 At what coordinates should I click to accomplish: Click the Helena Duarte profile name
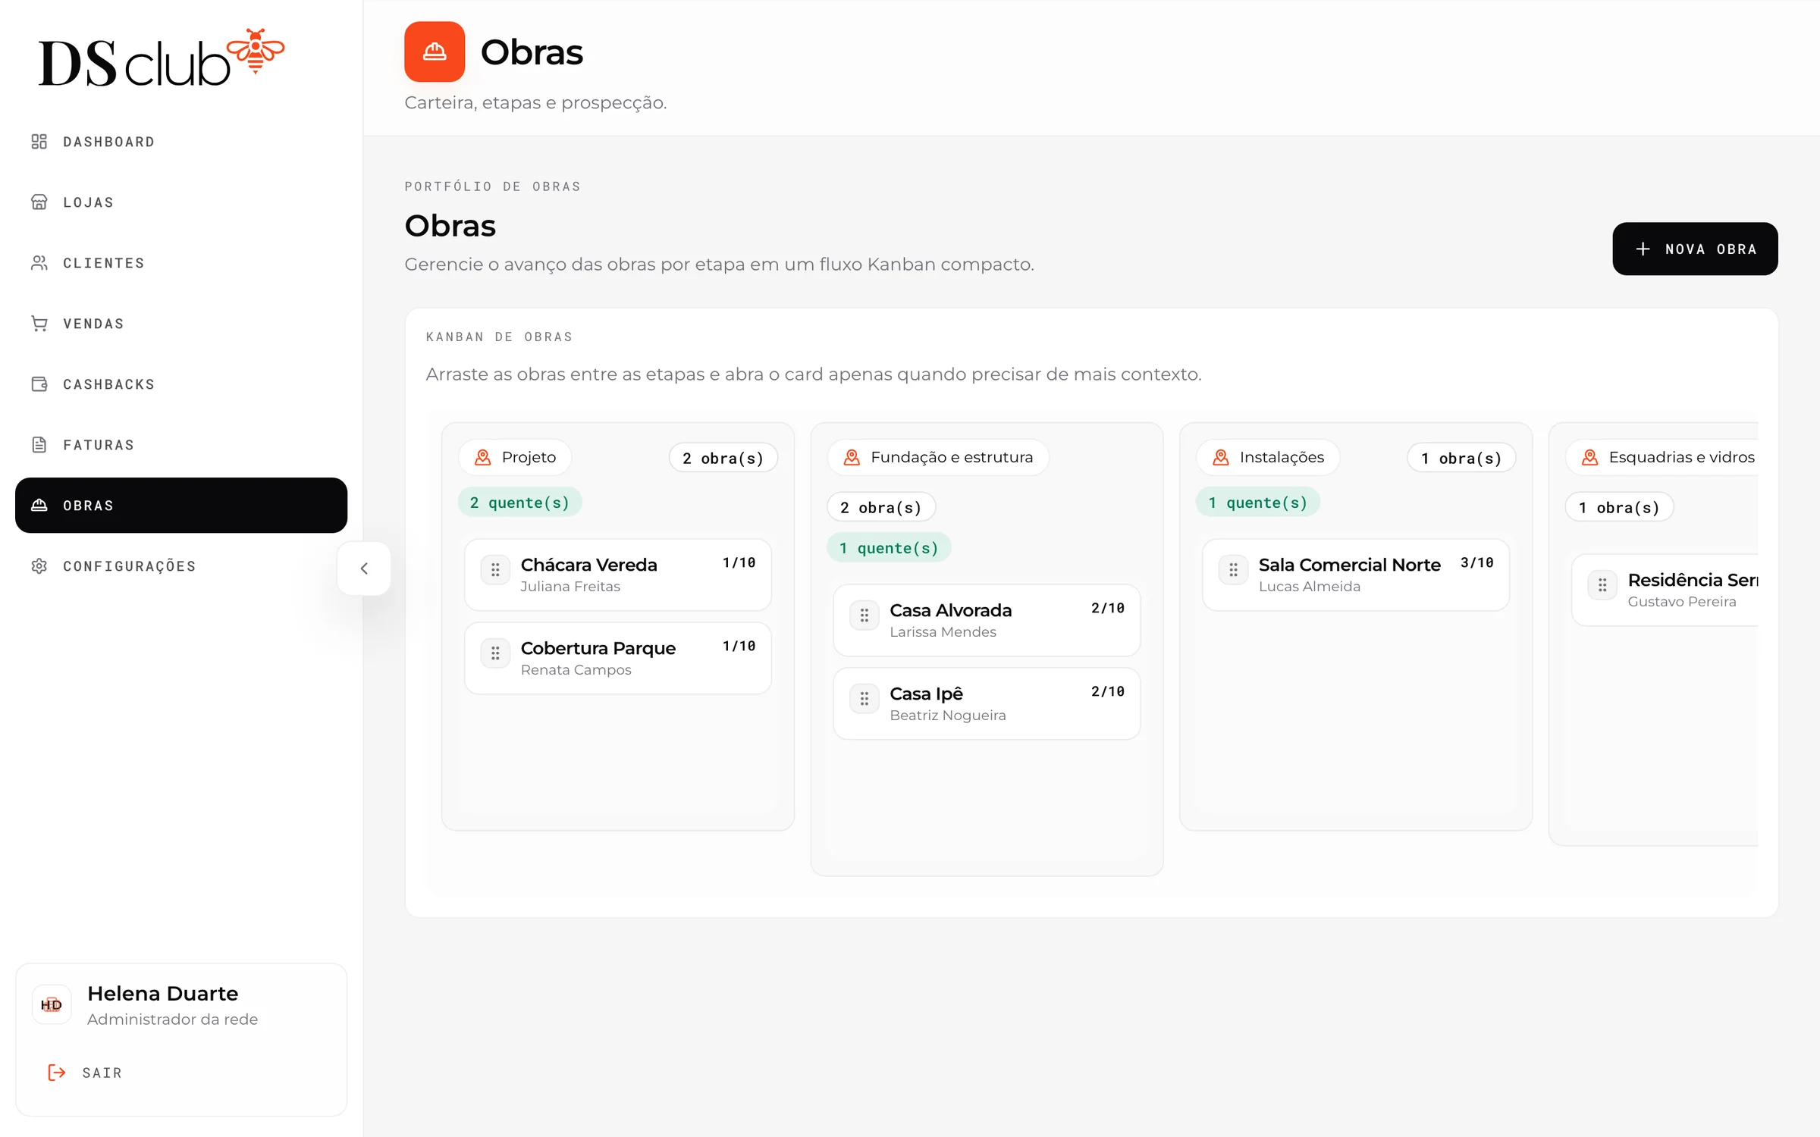pyautogui.click(x=162, y=994)
